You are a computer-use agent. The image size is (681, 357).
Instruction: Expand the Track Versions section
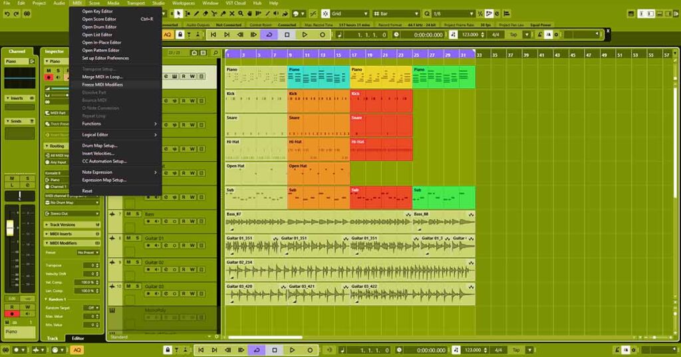pyautogui.click(x=72, y=225)
